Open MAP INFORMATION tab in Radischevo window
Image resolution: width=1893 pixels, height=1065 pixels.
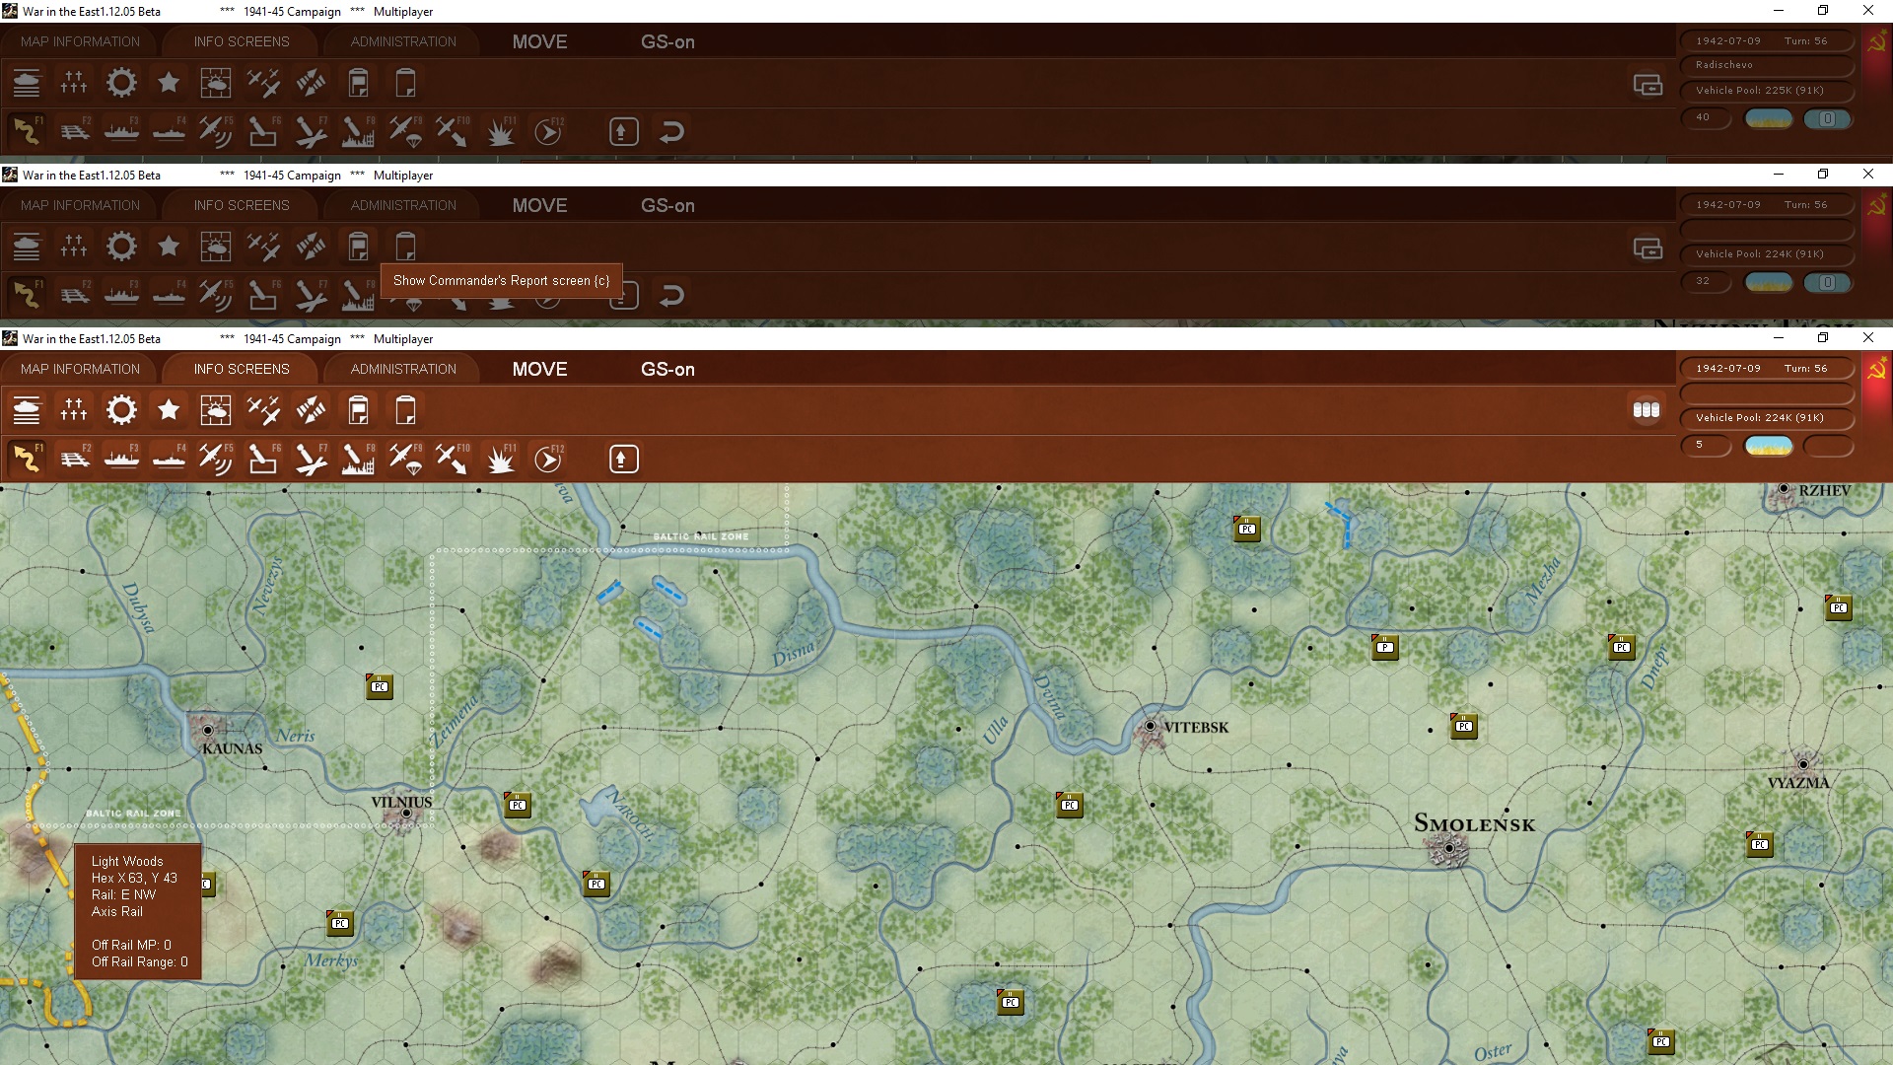tap(80, 41)
